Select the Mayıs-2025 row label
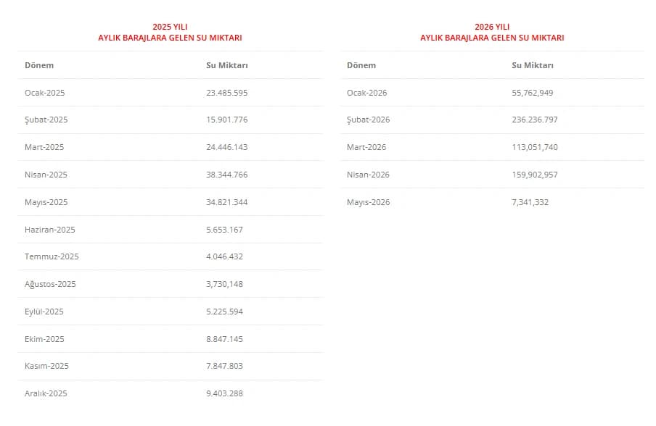 tap(46, 202)
